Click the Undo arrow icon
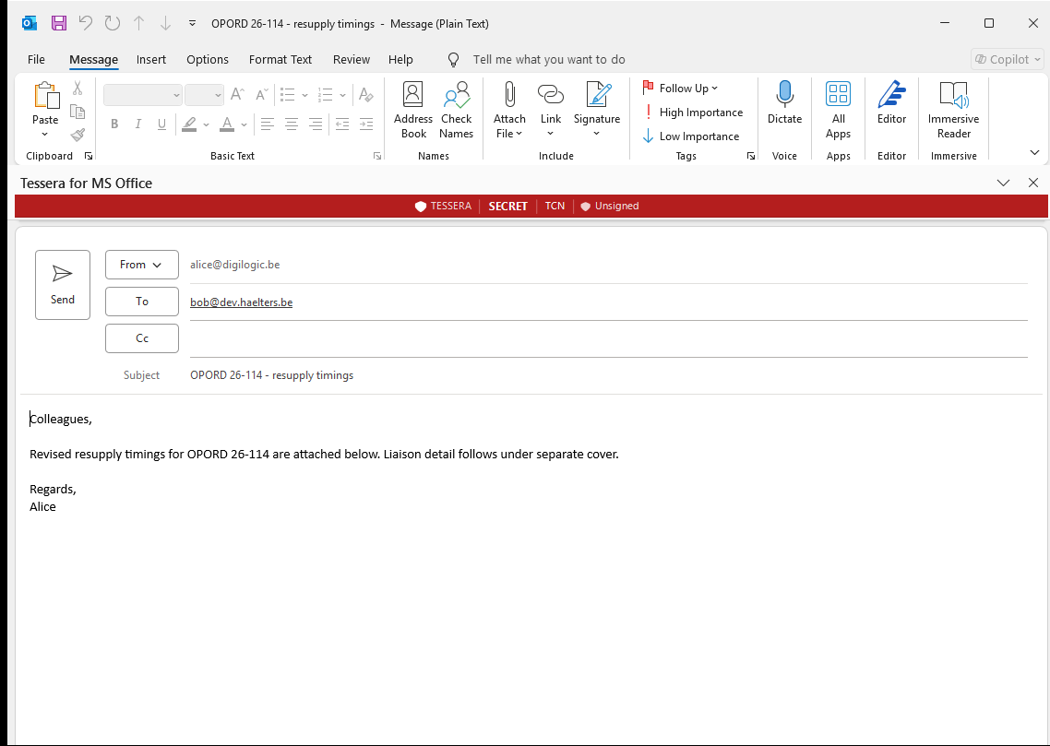The width and height of the screenshot is (1050, 746). point(86,23)
